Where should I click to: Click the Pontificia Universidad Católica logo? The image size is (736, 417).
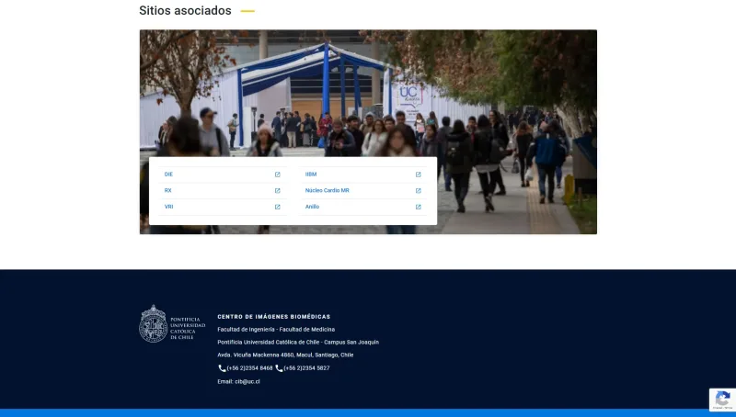tap(172, 323)
